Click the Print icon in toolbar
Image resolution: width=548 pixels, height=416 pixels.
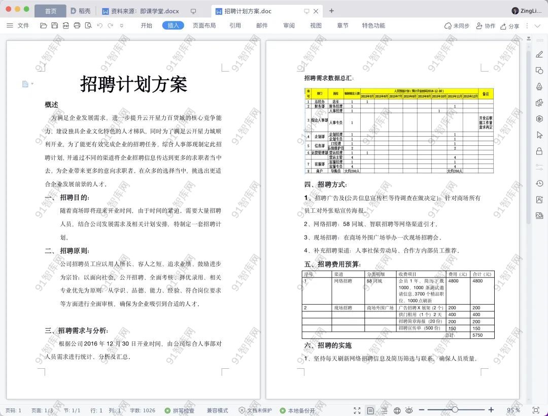coord(77,25)
